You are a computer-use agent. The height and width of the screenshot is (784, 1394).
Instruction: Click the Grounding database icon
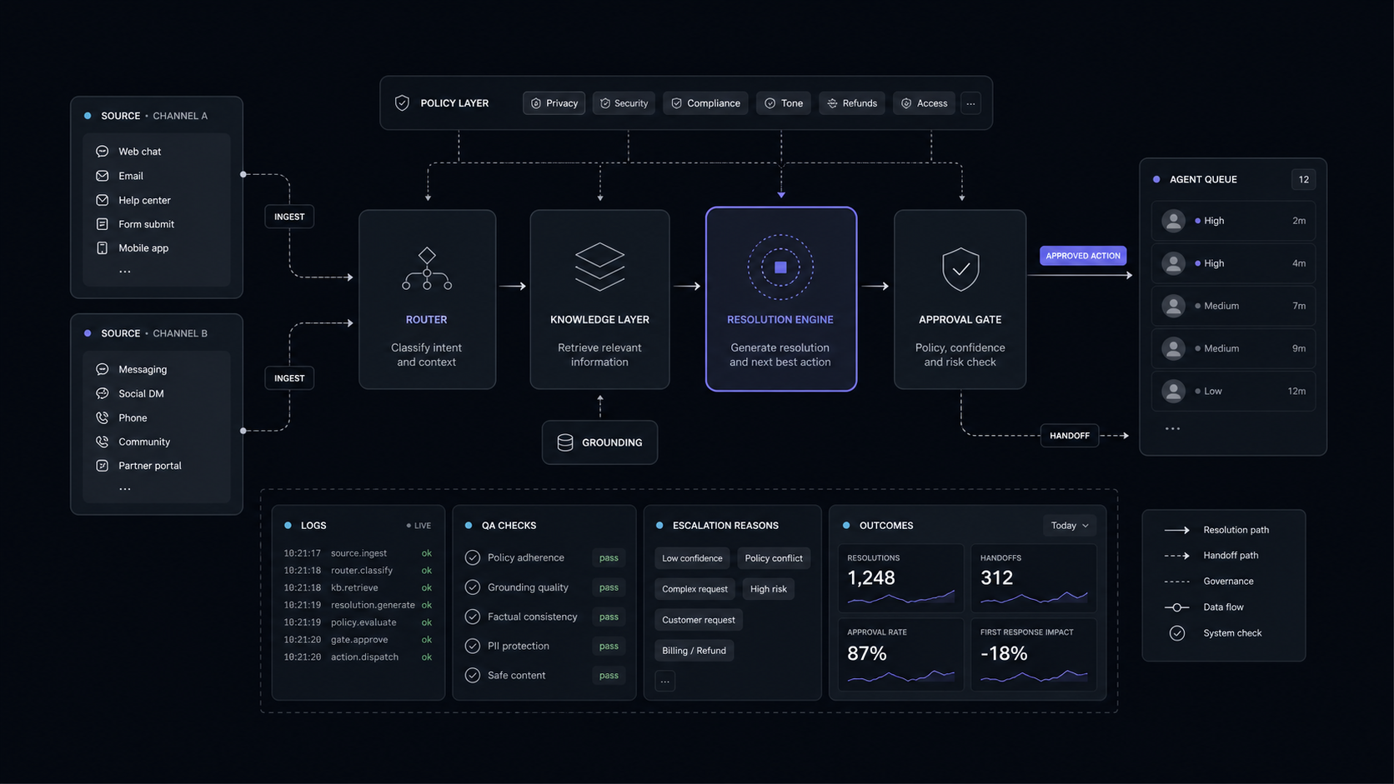(565, 442)
